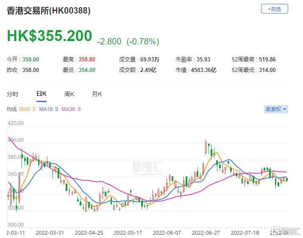Click the tall red candlestick near 400 peak

[206, 148]
